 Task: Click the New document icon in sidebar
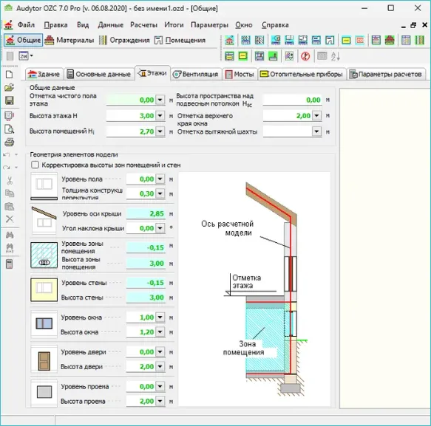(x=9, y=75)
